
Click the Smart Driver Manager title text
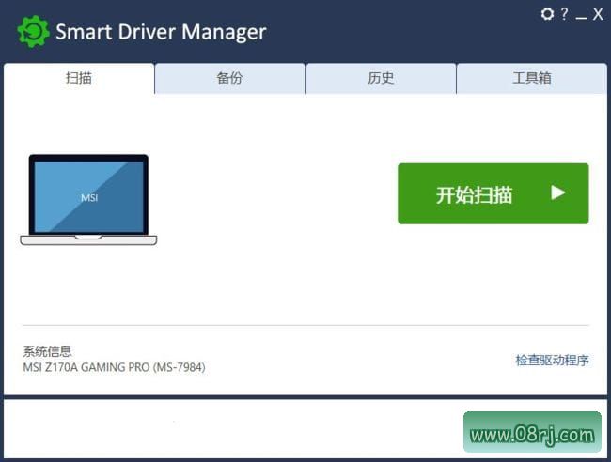161,32
